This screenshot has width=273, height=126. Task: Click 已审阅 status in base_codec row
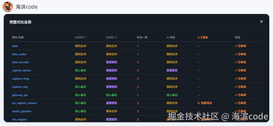[240, 54]
